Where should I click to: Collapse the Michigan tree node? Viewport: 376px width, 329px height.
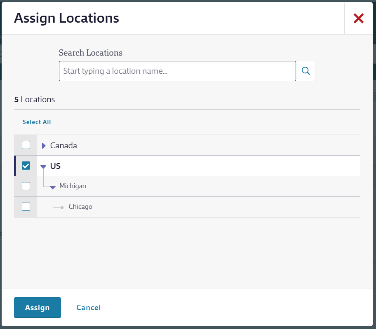(53, 187)
